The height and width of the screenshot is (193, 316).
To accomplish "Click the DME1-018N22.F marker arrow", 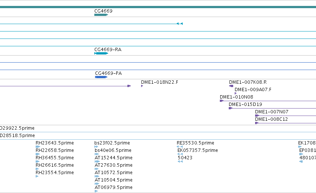I will pyautogui.click(x=142, y=86).
